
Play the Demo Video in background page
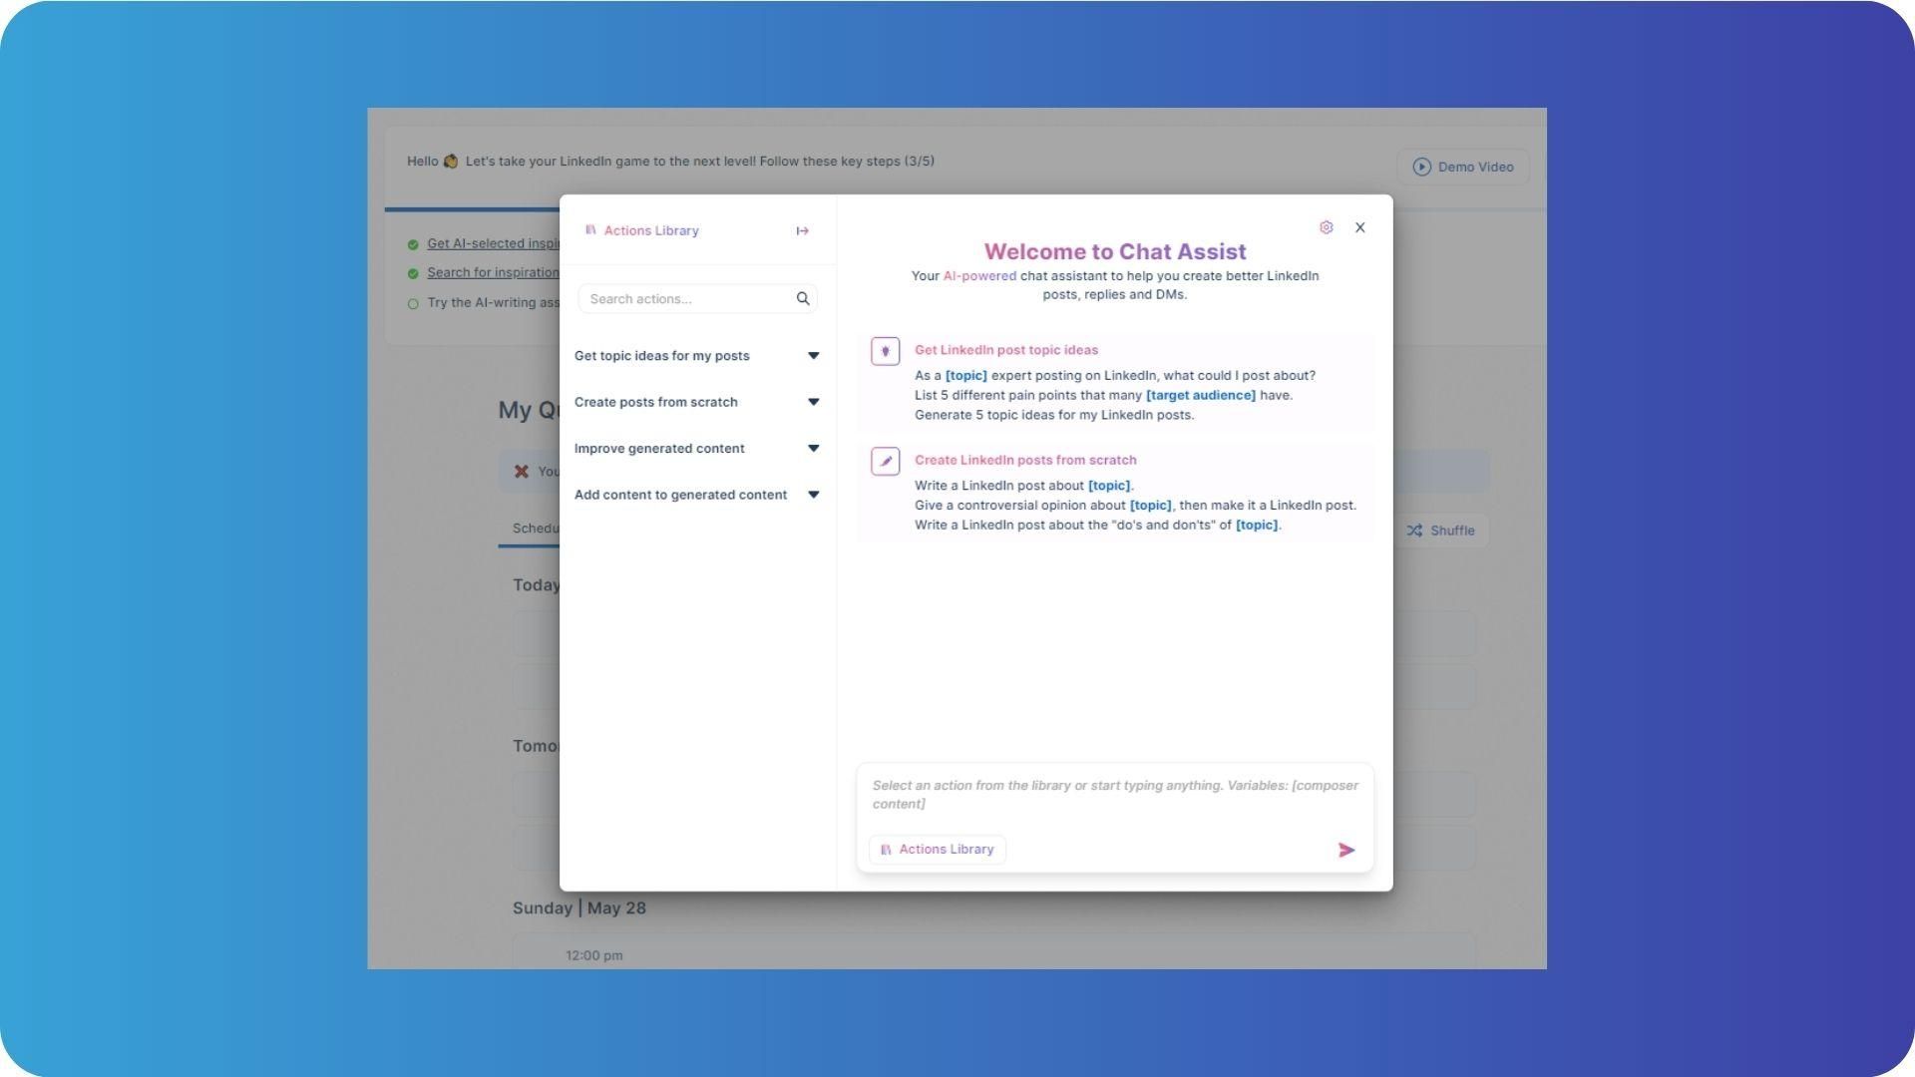click(x=1463, y=167)
